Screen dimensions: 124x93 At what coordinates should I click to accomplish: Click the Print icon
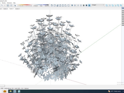[8, 5]
